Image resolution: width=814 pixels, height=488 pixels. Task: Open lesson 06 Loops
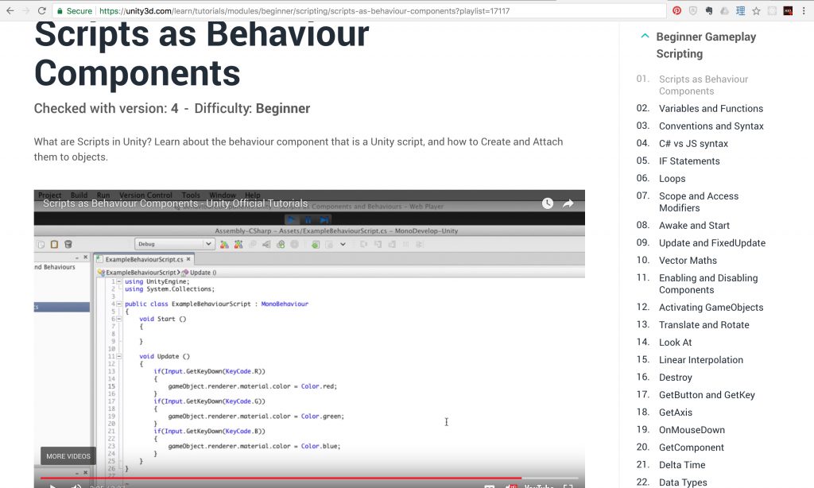(672, 179)
